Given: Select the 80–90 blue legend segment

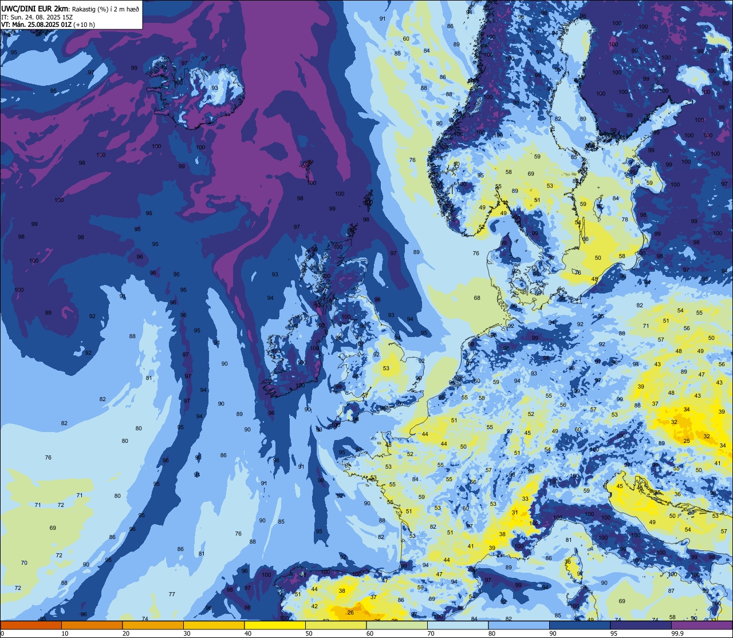Looking at the screenshot, I should (519, 625).
